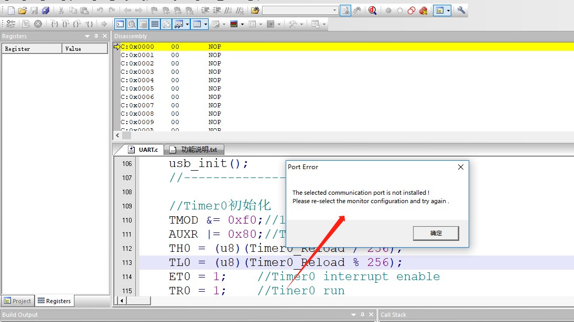Screen dimensions: 574x322
Task: Paste from clipboard icon
Action: (84, 10)
